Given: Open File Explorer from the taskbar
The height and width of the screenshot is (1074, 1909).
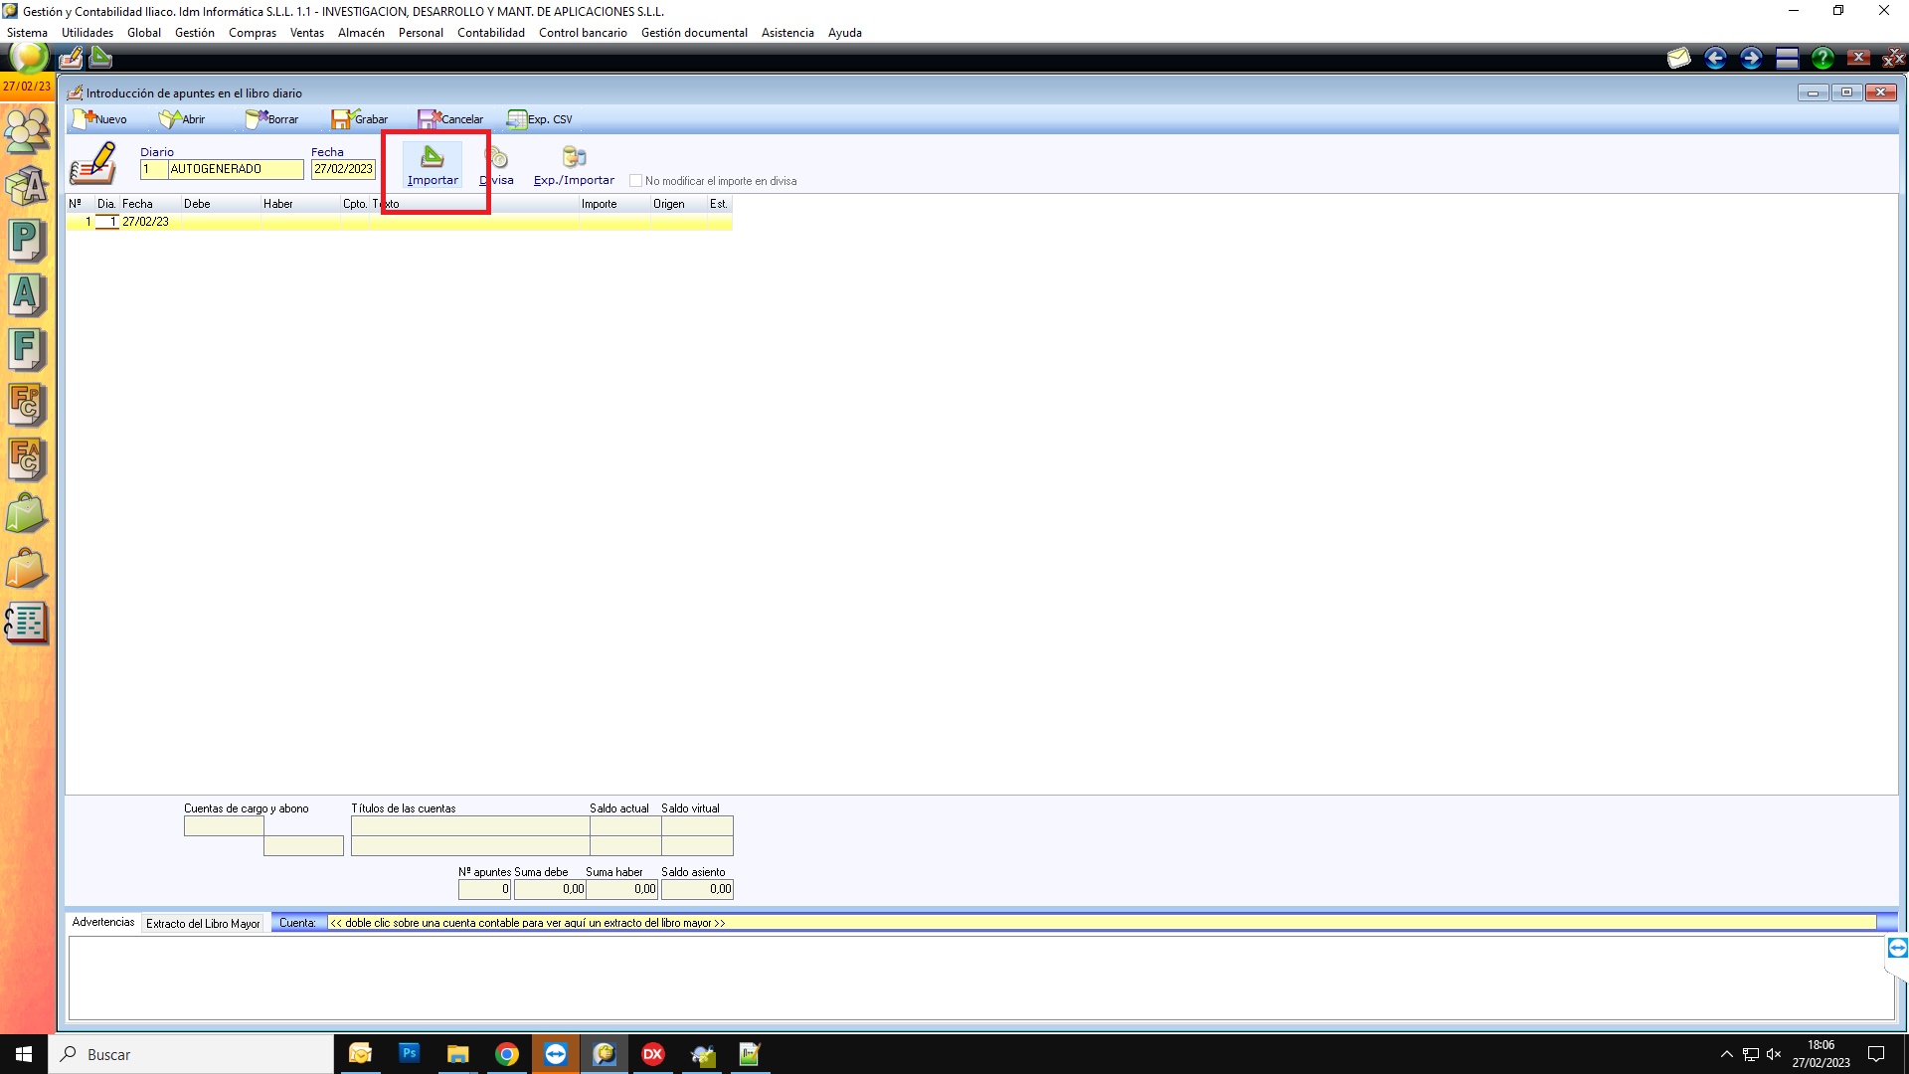Looking at the screenshot, I should [458, 1054].
